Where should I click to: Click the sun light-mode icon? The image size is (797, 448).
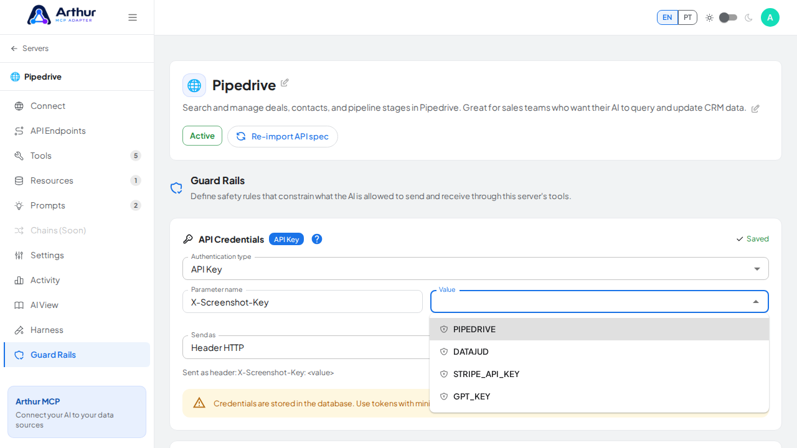(x=709, y=17)
